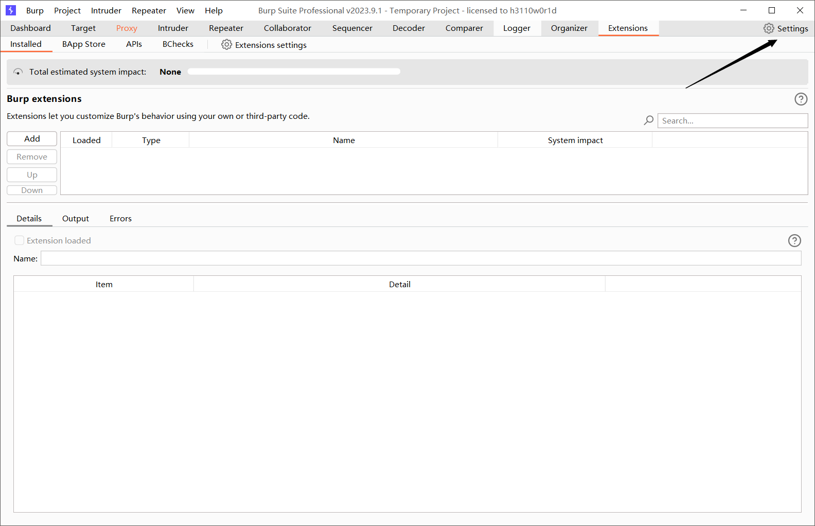Toggle the Extension loaded checkbox
The width and height of the screenshot is (815, 526).
click(x=20, y=240)
